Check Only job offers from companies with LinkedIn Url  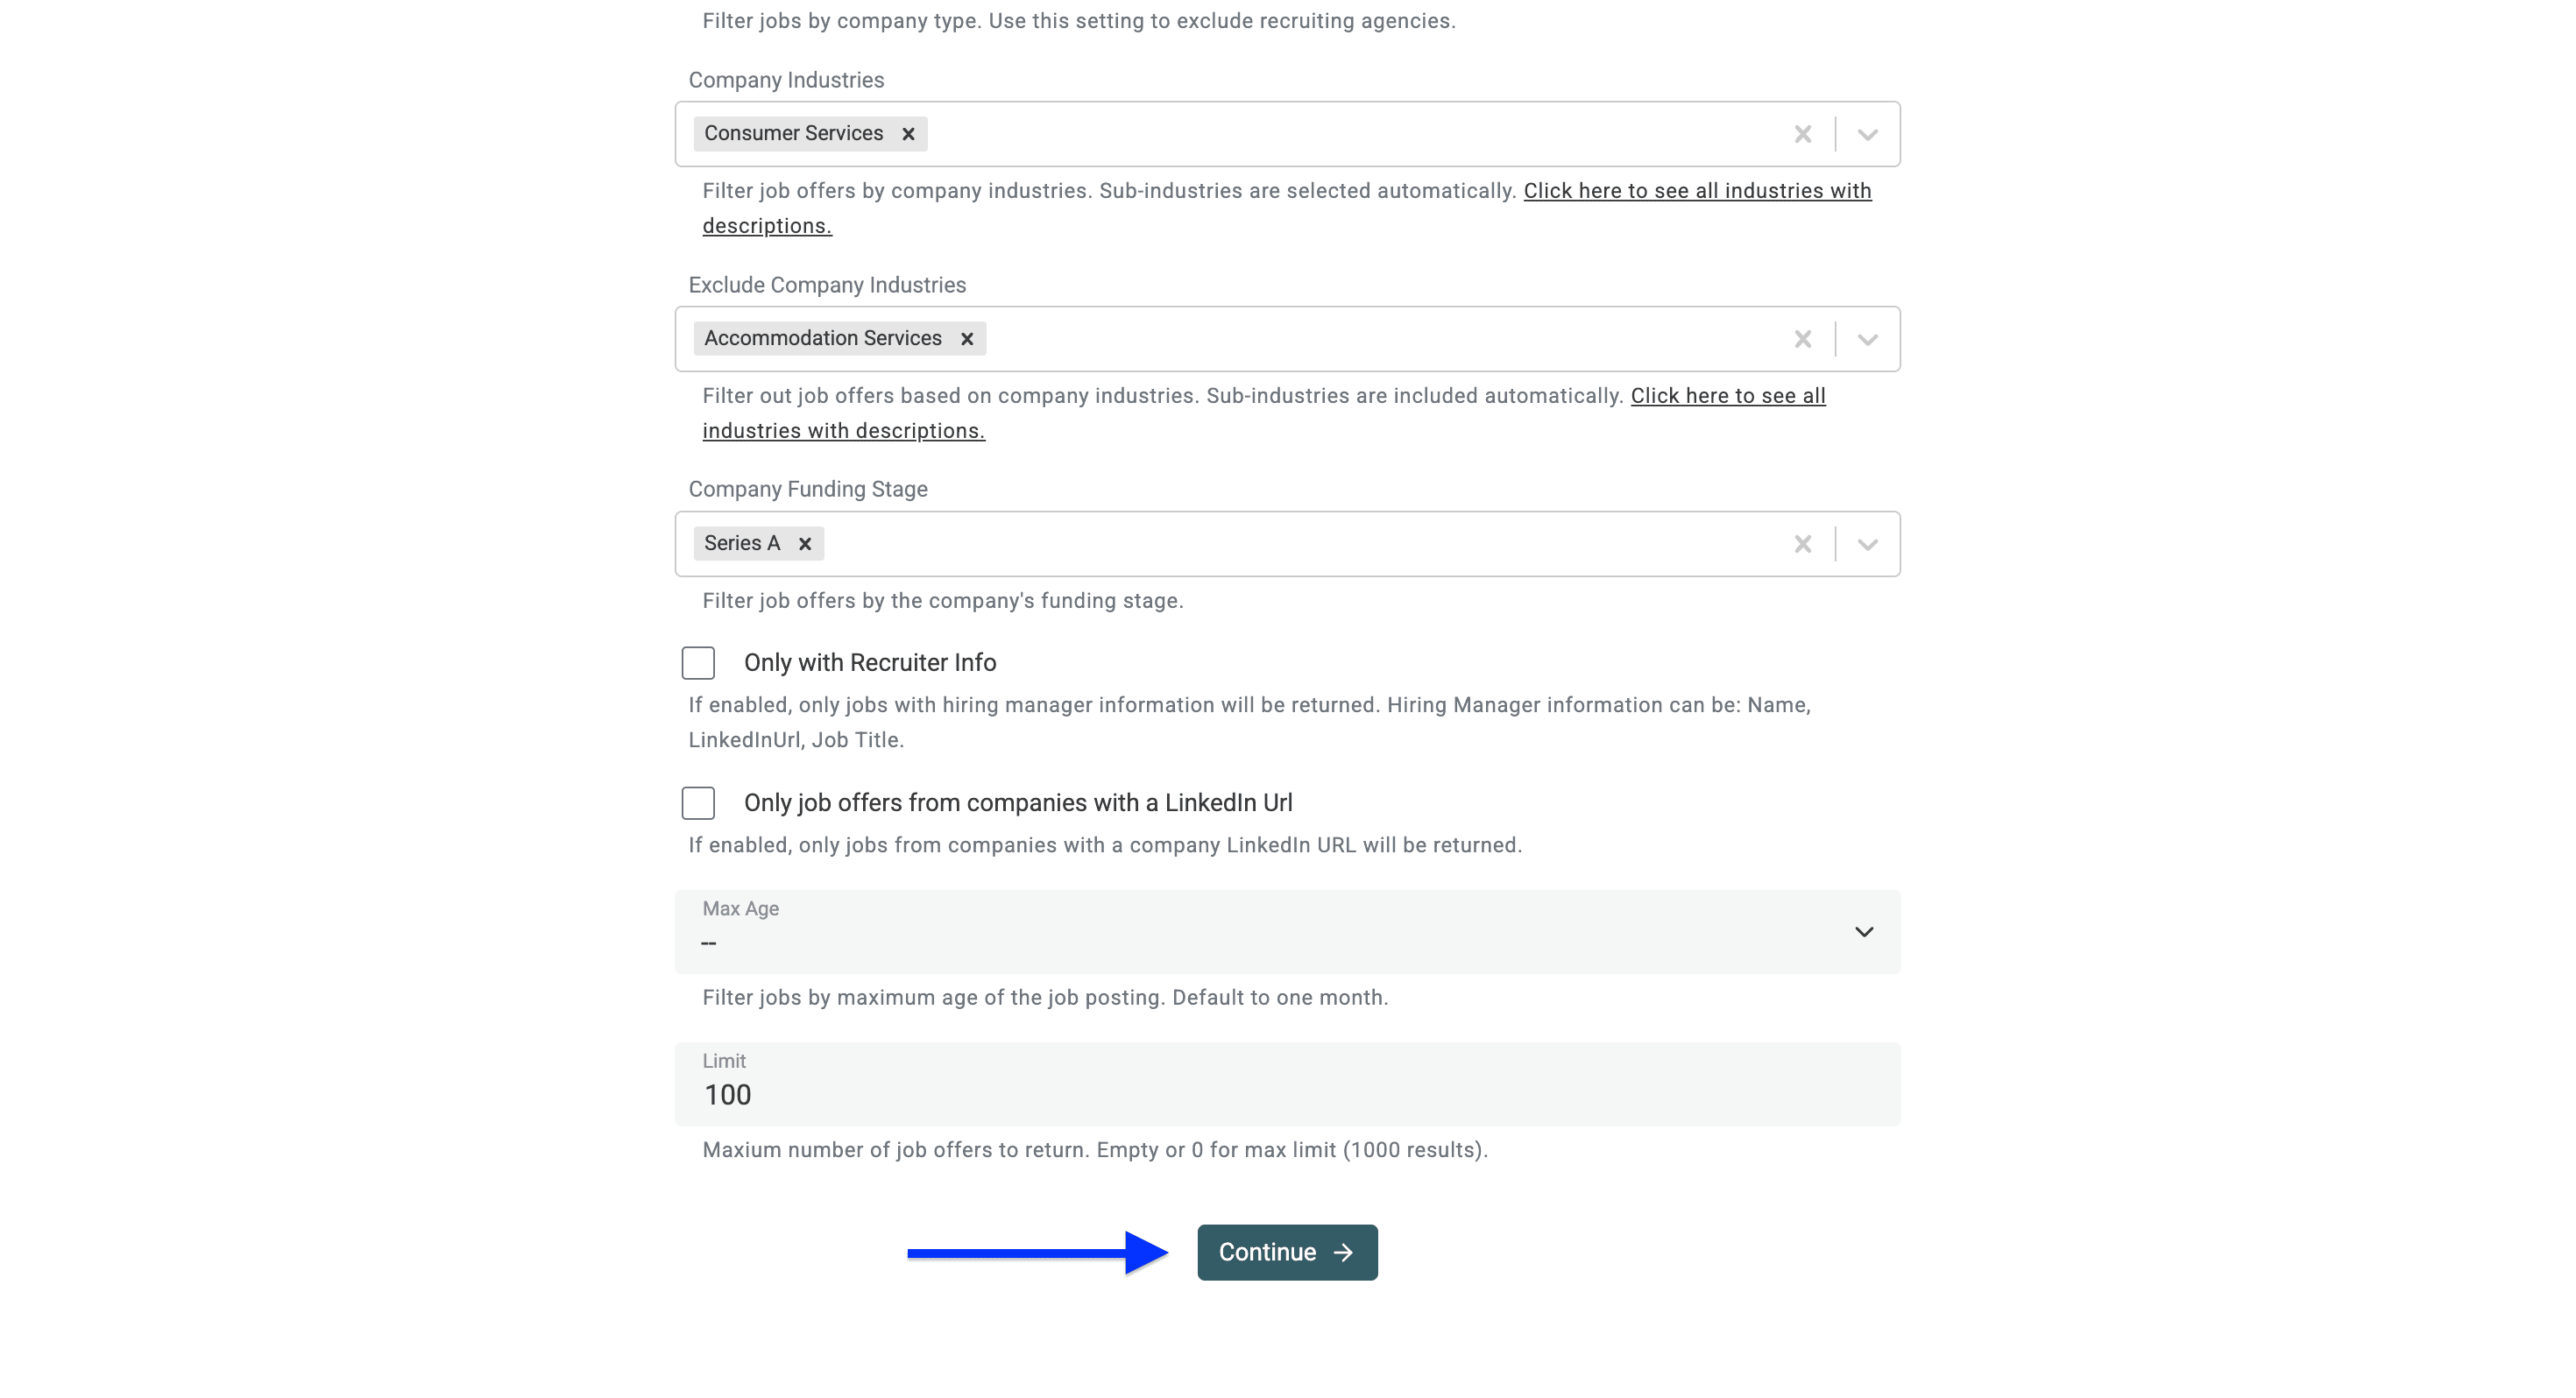698,802
